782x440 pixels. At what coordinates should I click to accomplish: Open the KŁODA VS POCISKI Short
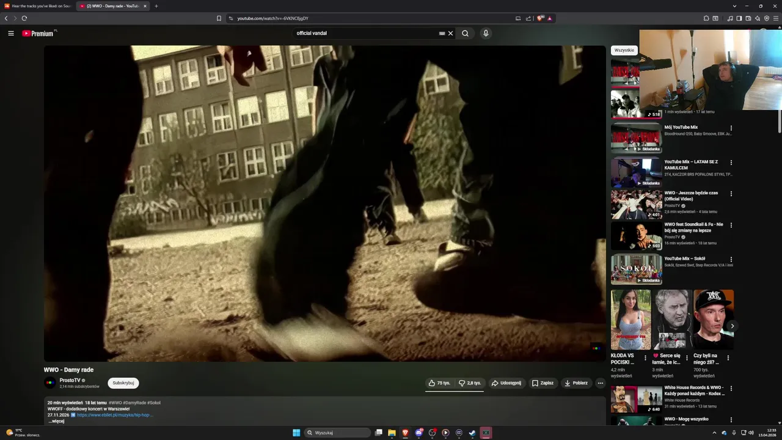pyautogui.click(x=630, y=319)
